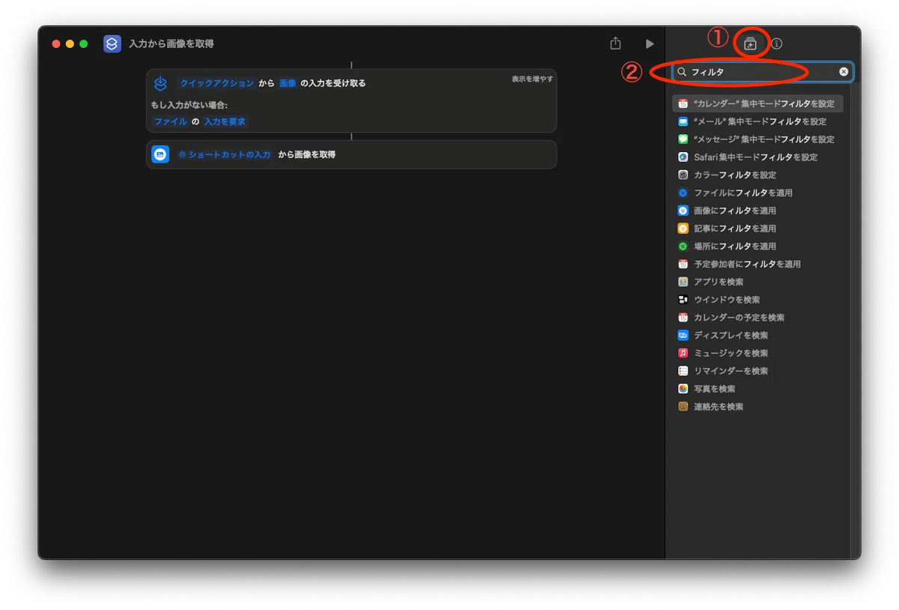Image resolution: width=899 pixels, height=610 pixels.
Task: Click the calendar icon beside カレンダーの予定を検索
Action: [682, 318]
